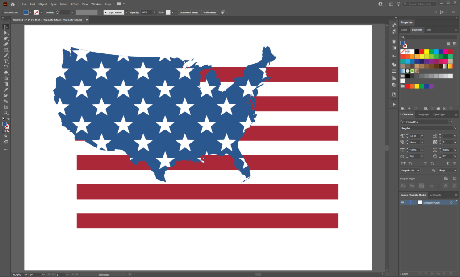460x277 pixels.
Task: Show swatches in list view
Action: coord(448,44)
